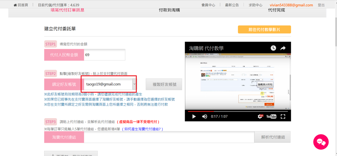Seek on the video progress bar
Viewport: 337px width, 156px height.
tap(238, 111)
